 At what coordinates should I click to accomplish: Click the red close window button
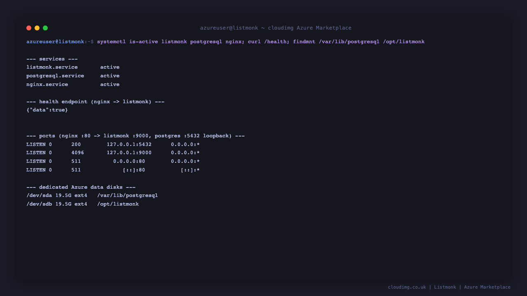(29, 28)
